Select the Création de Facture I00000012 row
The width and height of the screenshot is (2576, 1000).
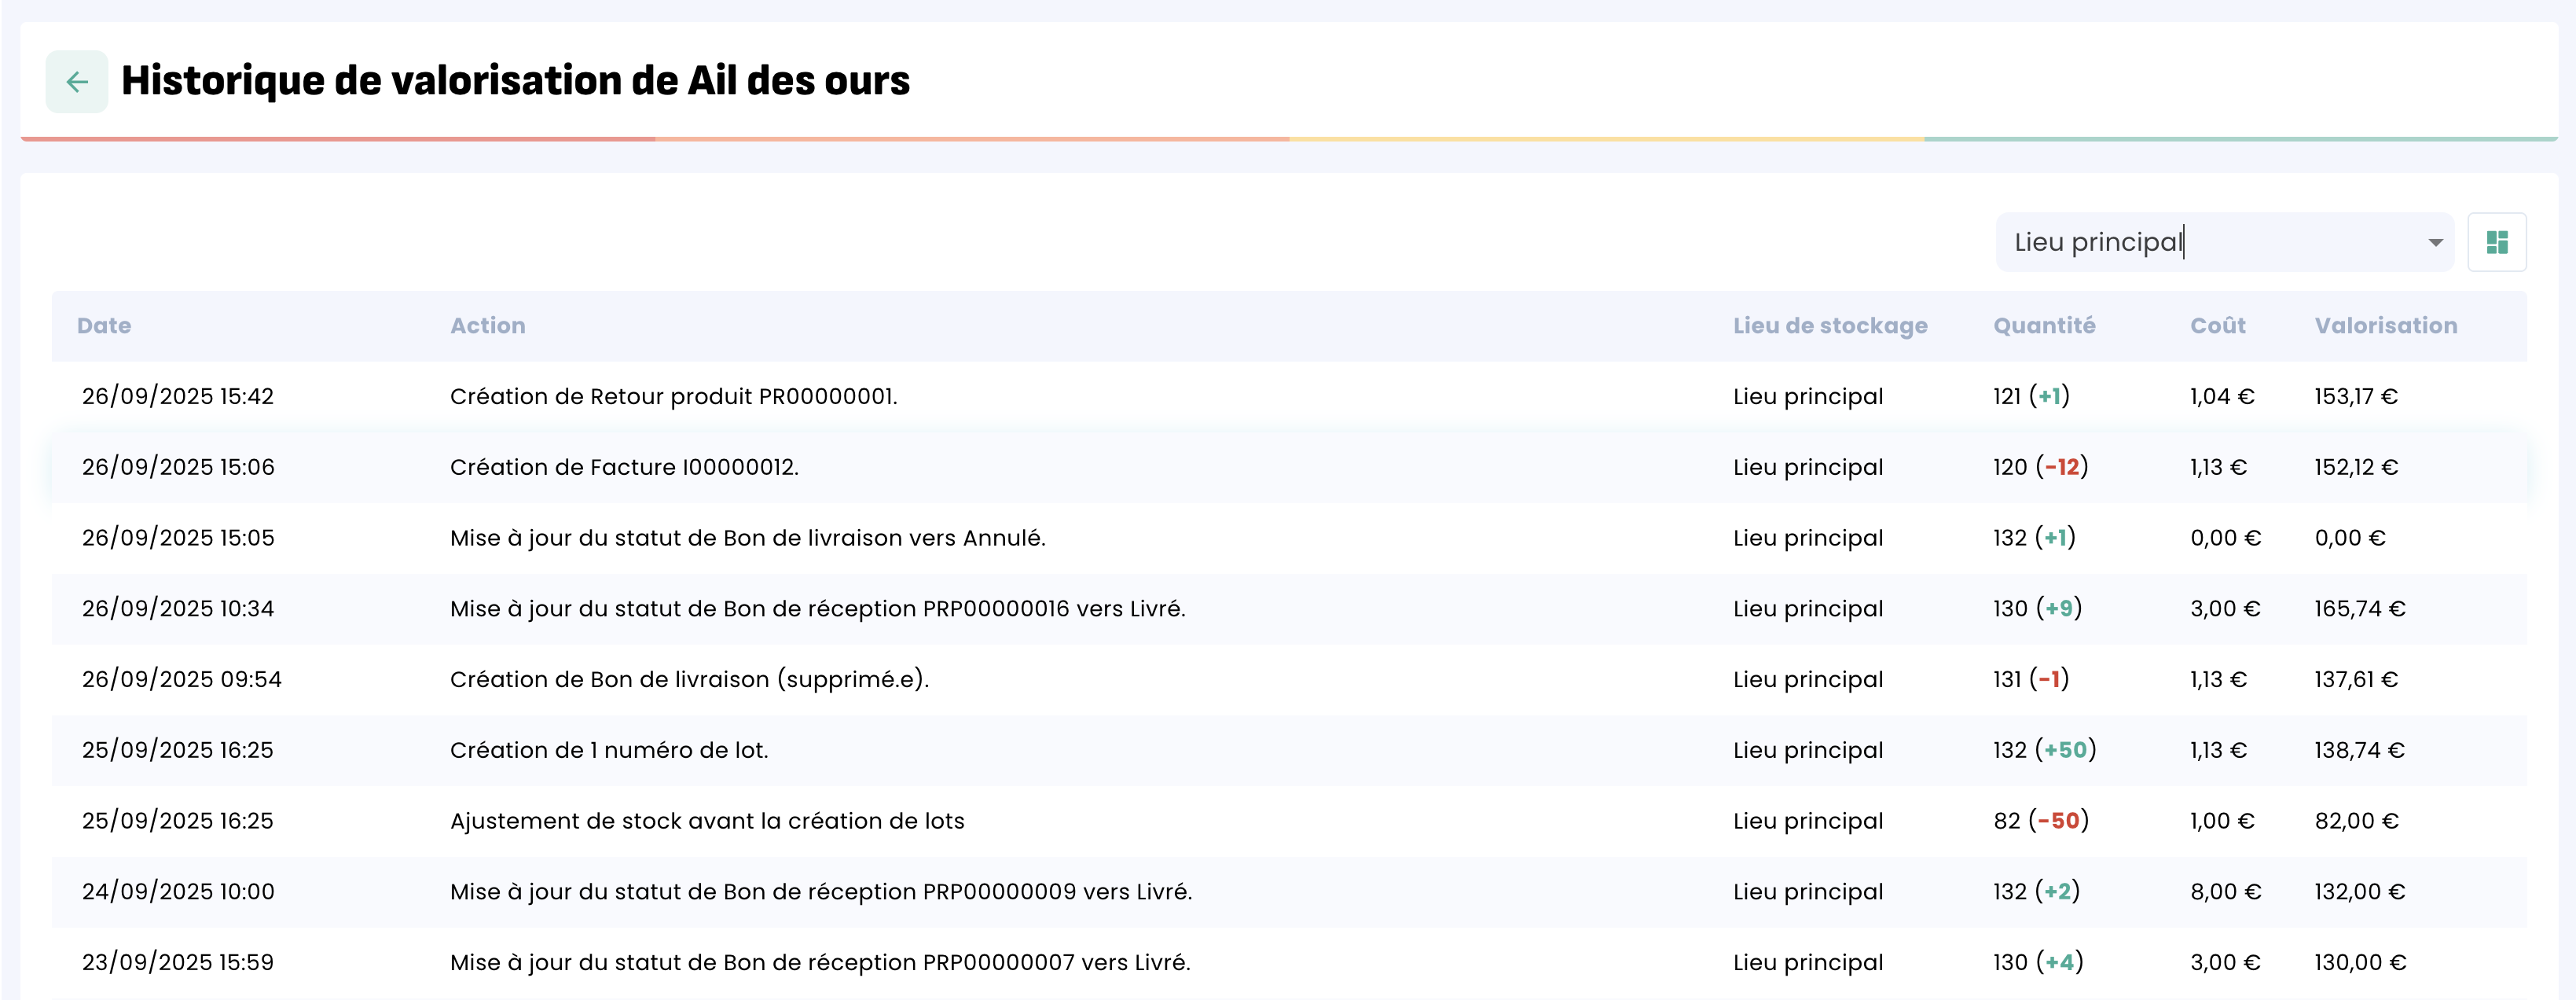point(624,467)
